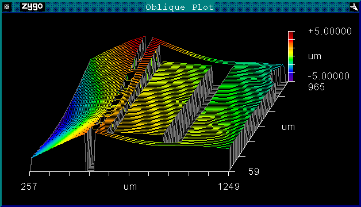Click the +5.00000 upper scale value

click(330, 31)
